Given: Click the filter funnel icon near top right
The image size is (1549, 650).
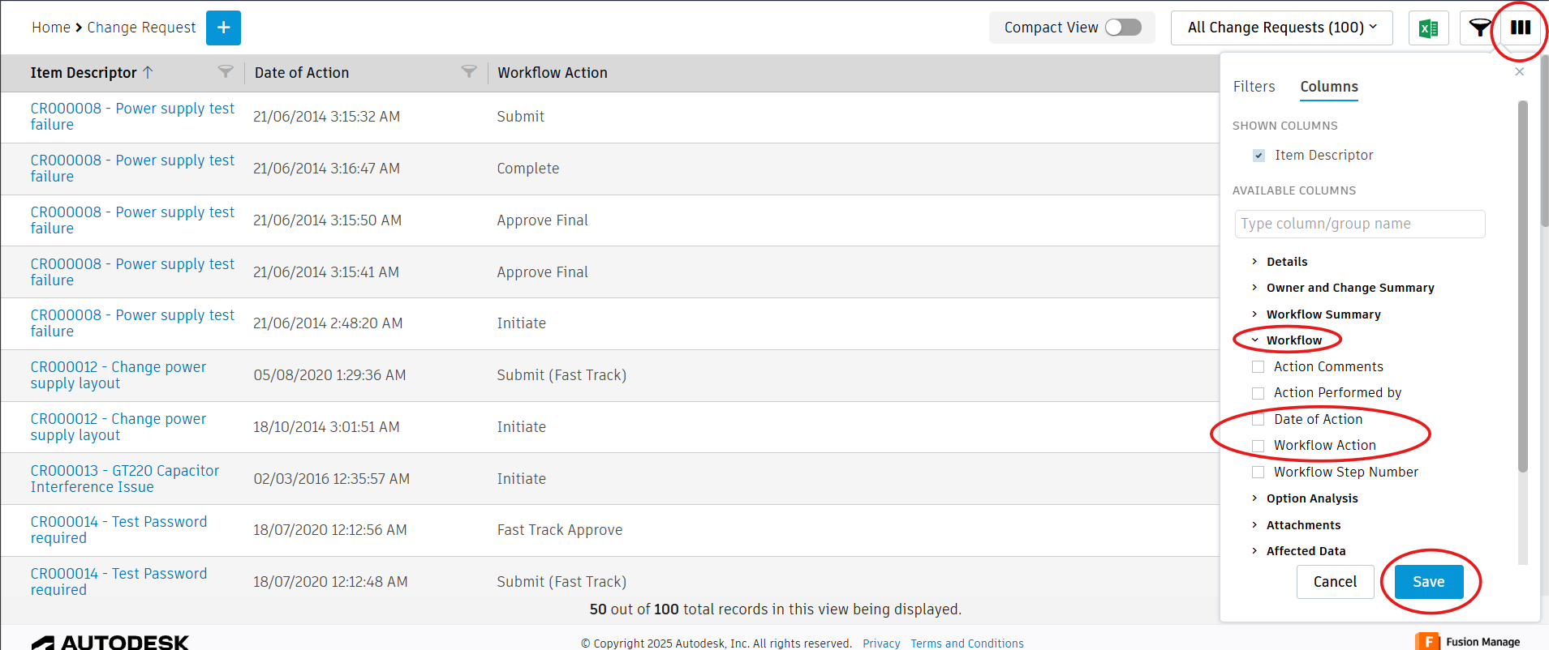Looking at the screenshot, I should pyautogui.click(x=1478, y=28).
